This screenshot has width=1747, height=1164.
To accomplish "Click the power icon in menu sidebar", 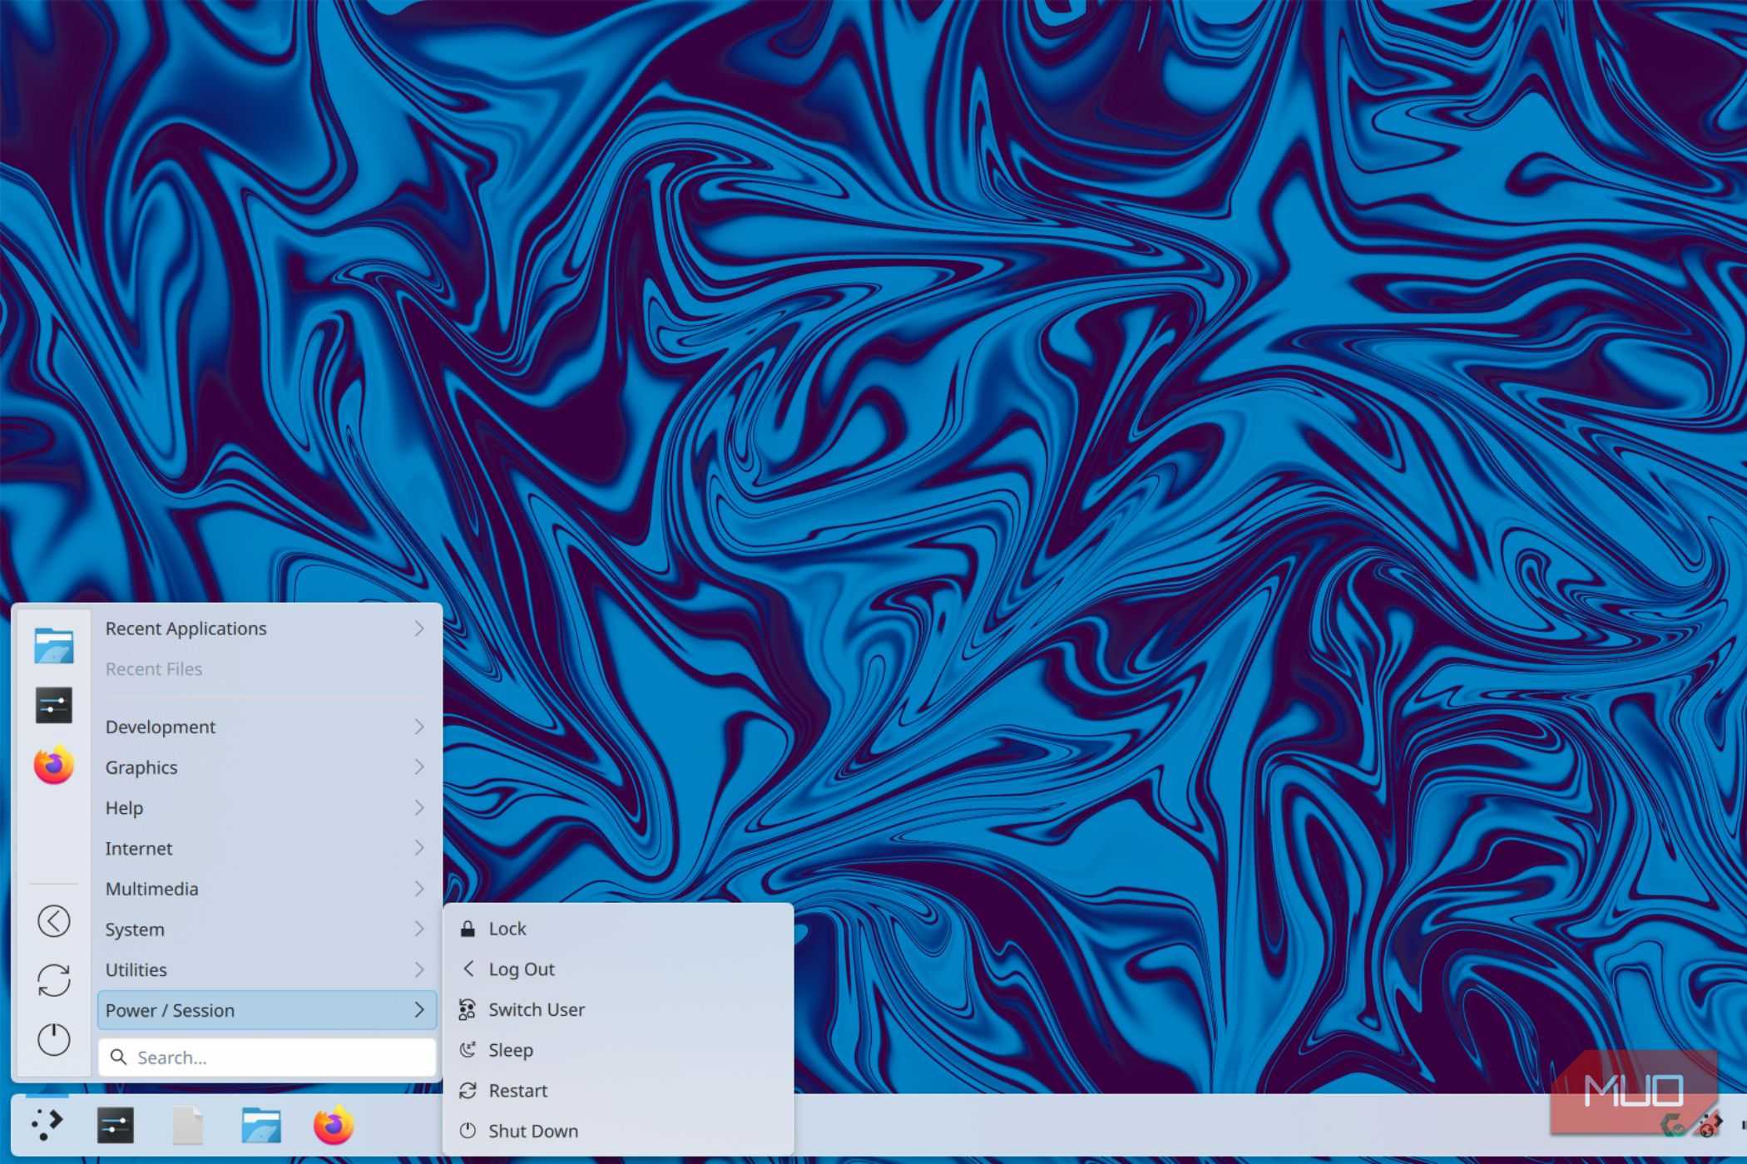I will coord(54,1039).
